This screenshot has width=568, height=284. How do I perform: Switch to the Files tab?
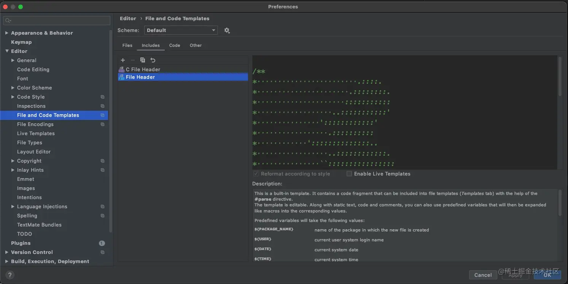click(x=127, y=45)
